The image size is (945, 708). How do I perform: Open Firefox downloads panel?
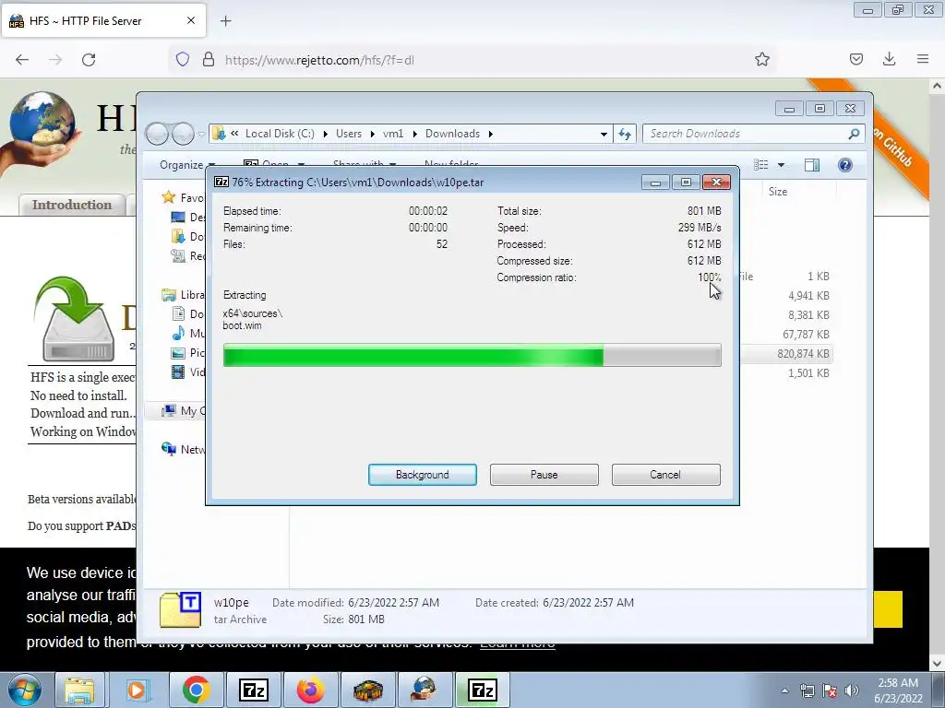pyautogui.click(x=889, y=59)
